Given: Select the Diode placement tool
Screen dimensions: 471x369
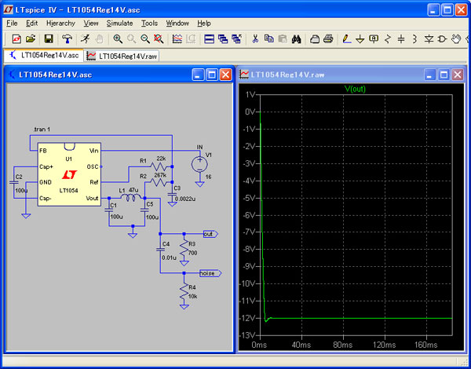Looking at the screenshot, I should tap(429, 38).
